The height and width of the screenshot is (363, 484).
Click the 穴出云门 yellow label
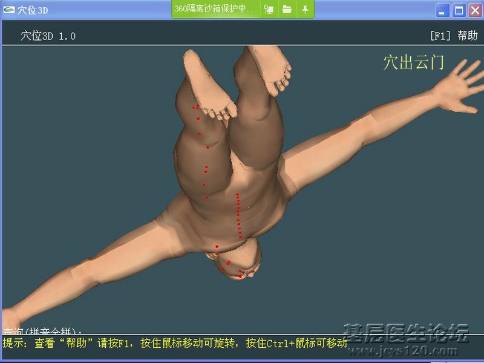point(413,63)
